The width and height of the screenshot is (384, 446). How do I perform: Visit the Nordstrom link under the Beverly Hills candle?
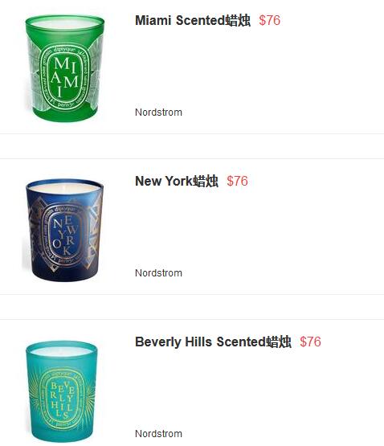click(158, 434)
